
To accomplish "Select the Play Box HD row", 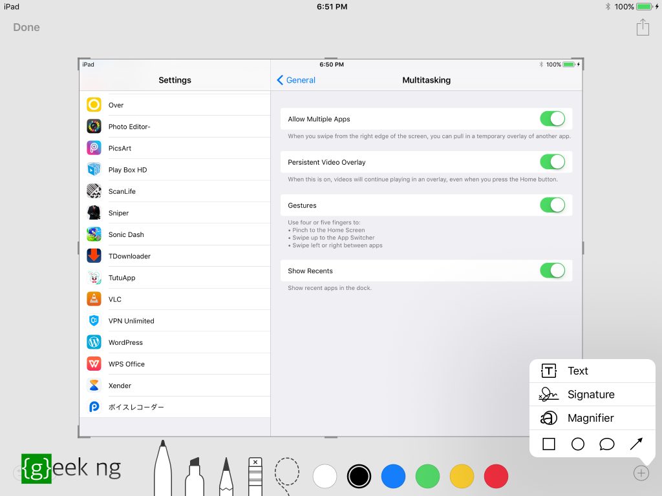I will (175, 170).
